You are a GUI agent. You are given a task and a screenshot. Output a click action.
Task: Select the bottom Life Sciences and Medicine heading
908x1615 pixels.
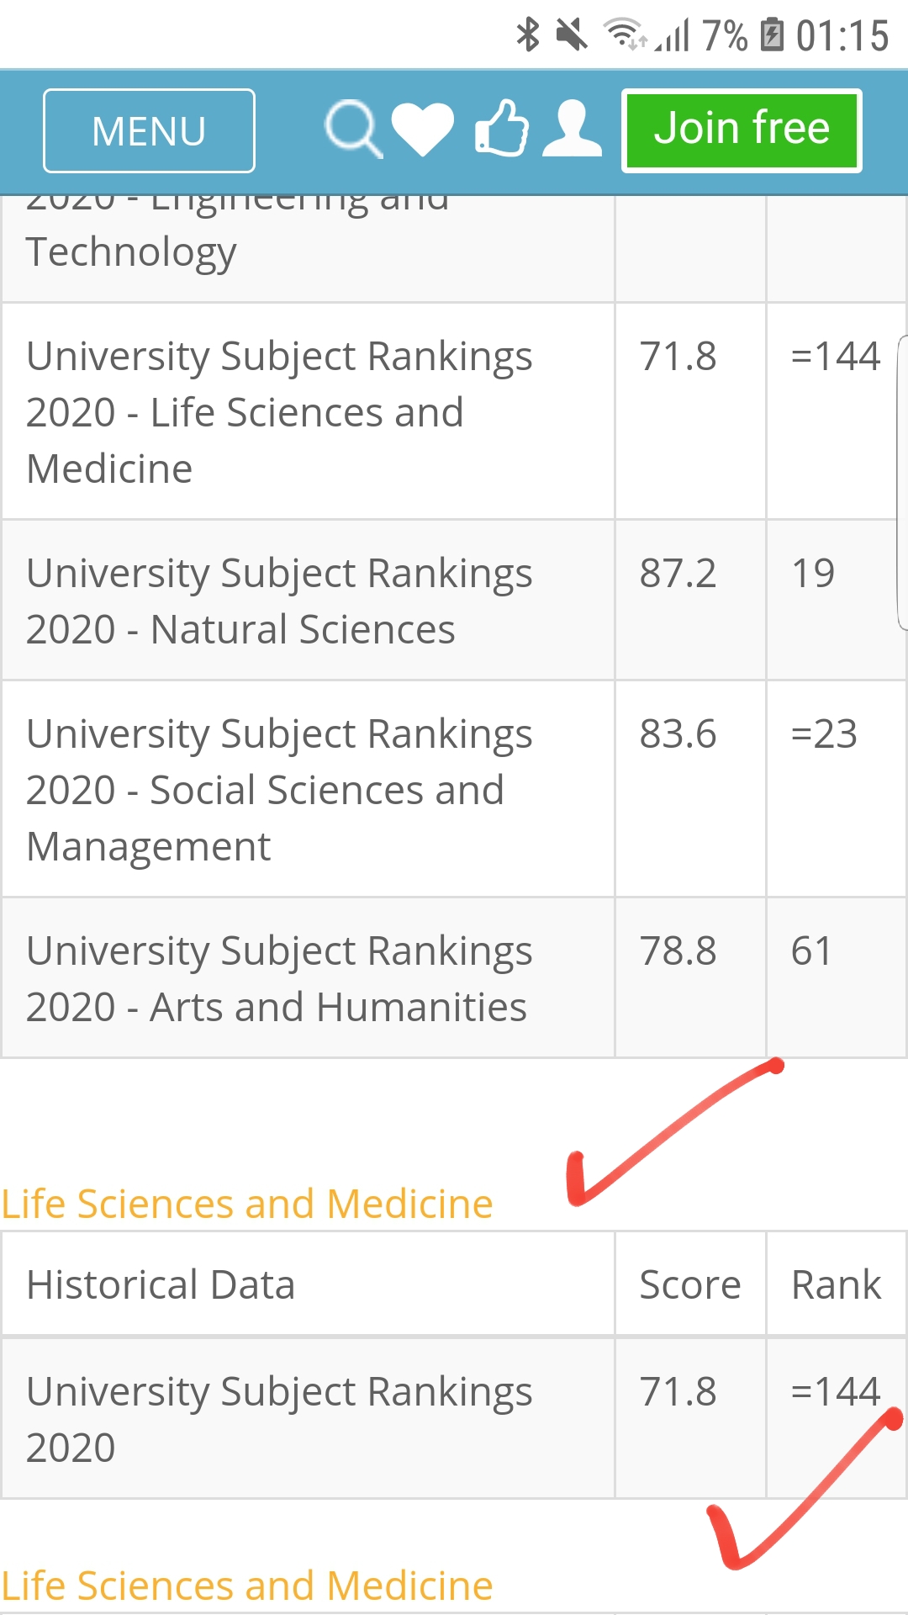(247, 1586)
